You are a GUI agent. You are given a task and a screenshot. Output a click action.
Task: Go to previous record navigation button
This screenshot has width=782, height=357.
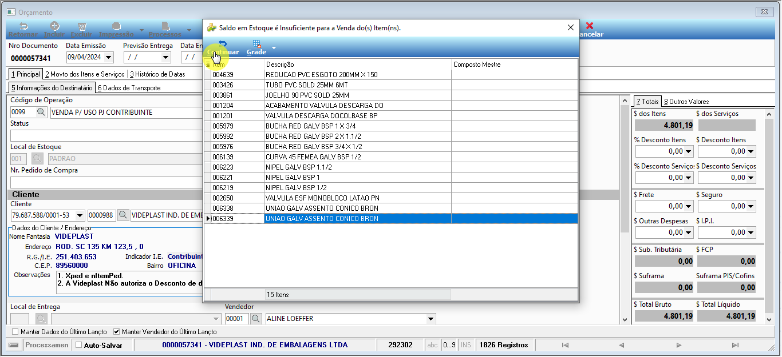pos(621,345)
